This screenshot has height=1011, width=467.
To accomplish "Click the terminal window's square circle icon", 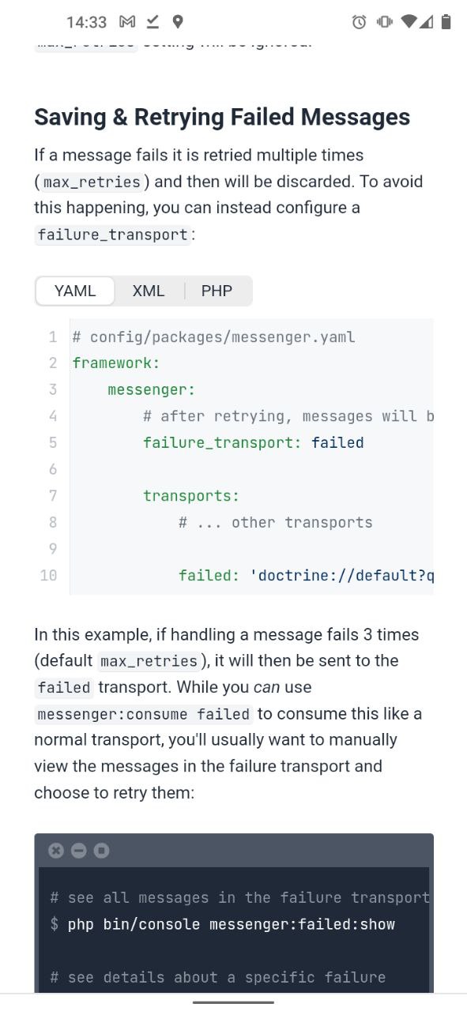I will [101, 851].
